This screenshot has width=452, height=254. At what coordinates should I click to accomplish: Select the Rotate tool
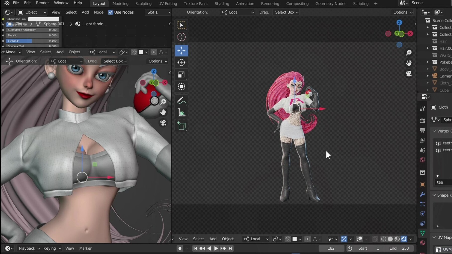pos(181,63)
